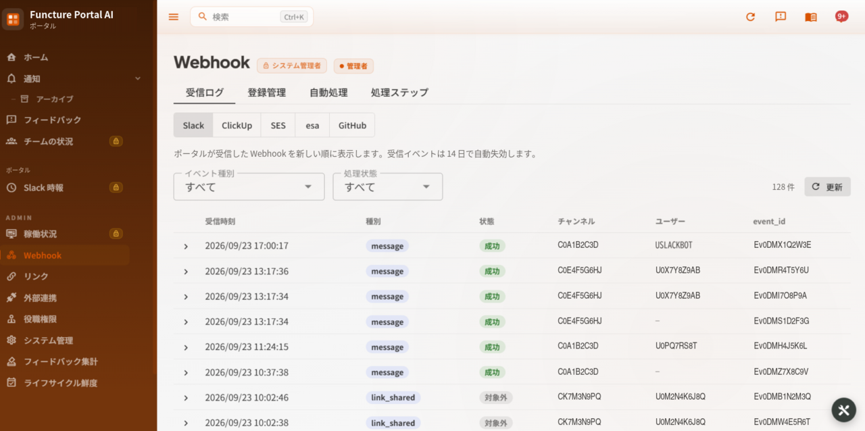Switch to the 処理ステップ tab
The height and width of the screenshot is (431, 865).
(399, 93)
